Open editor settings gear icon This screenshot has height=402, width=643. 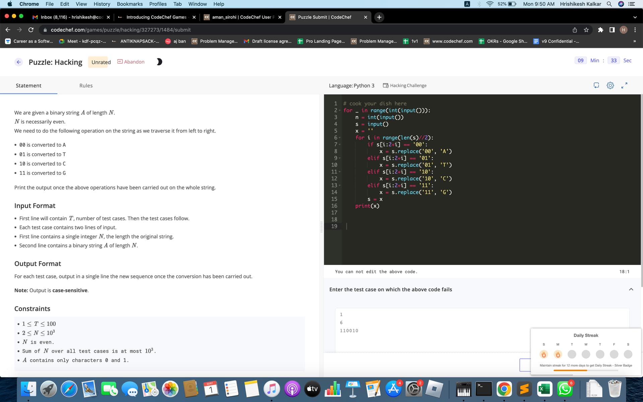[x=610, y=85]
